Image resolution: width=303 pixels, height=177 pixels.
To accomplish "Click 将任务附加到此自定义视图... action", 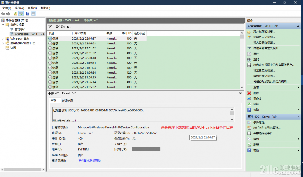I will point(271,82).
